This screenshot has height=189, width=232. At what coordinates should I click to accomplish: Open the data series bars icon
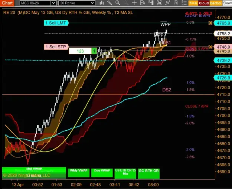coord(159,3)
